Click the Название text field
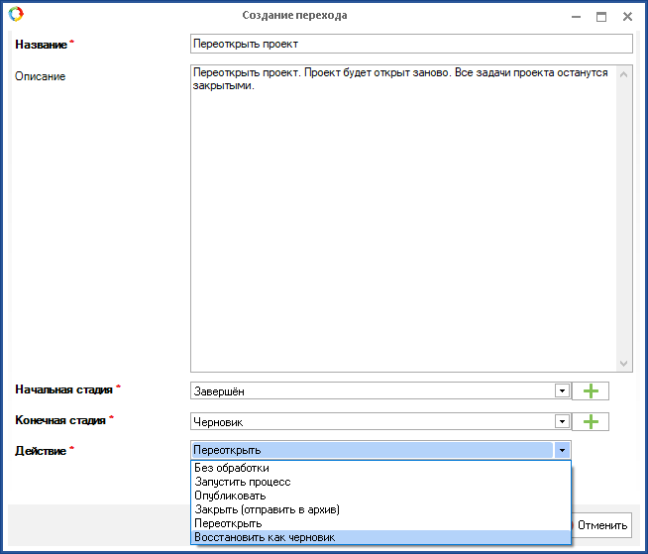This screenshot has height=554, width=648. [410, 45]
